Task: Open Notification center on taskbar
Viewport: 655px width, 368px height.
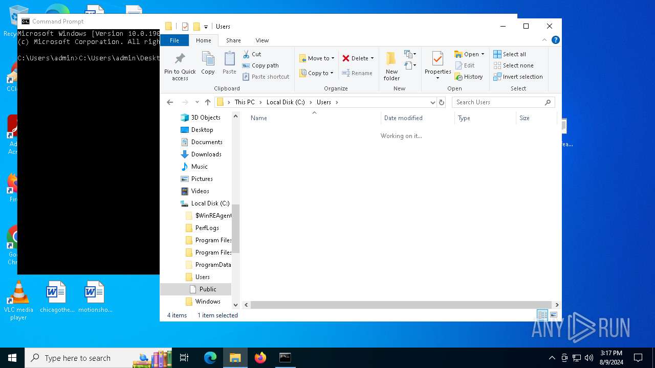Action: tap(638, 358)
